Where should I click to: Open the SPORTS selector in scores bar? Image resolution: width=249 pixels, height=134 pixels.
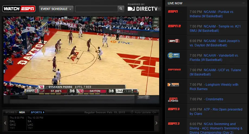pyautogui.click(x=37, y=112)
